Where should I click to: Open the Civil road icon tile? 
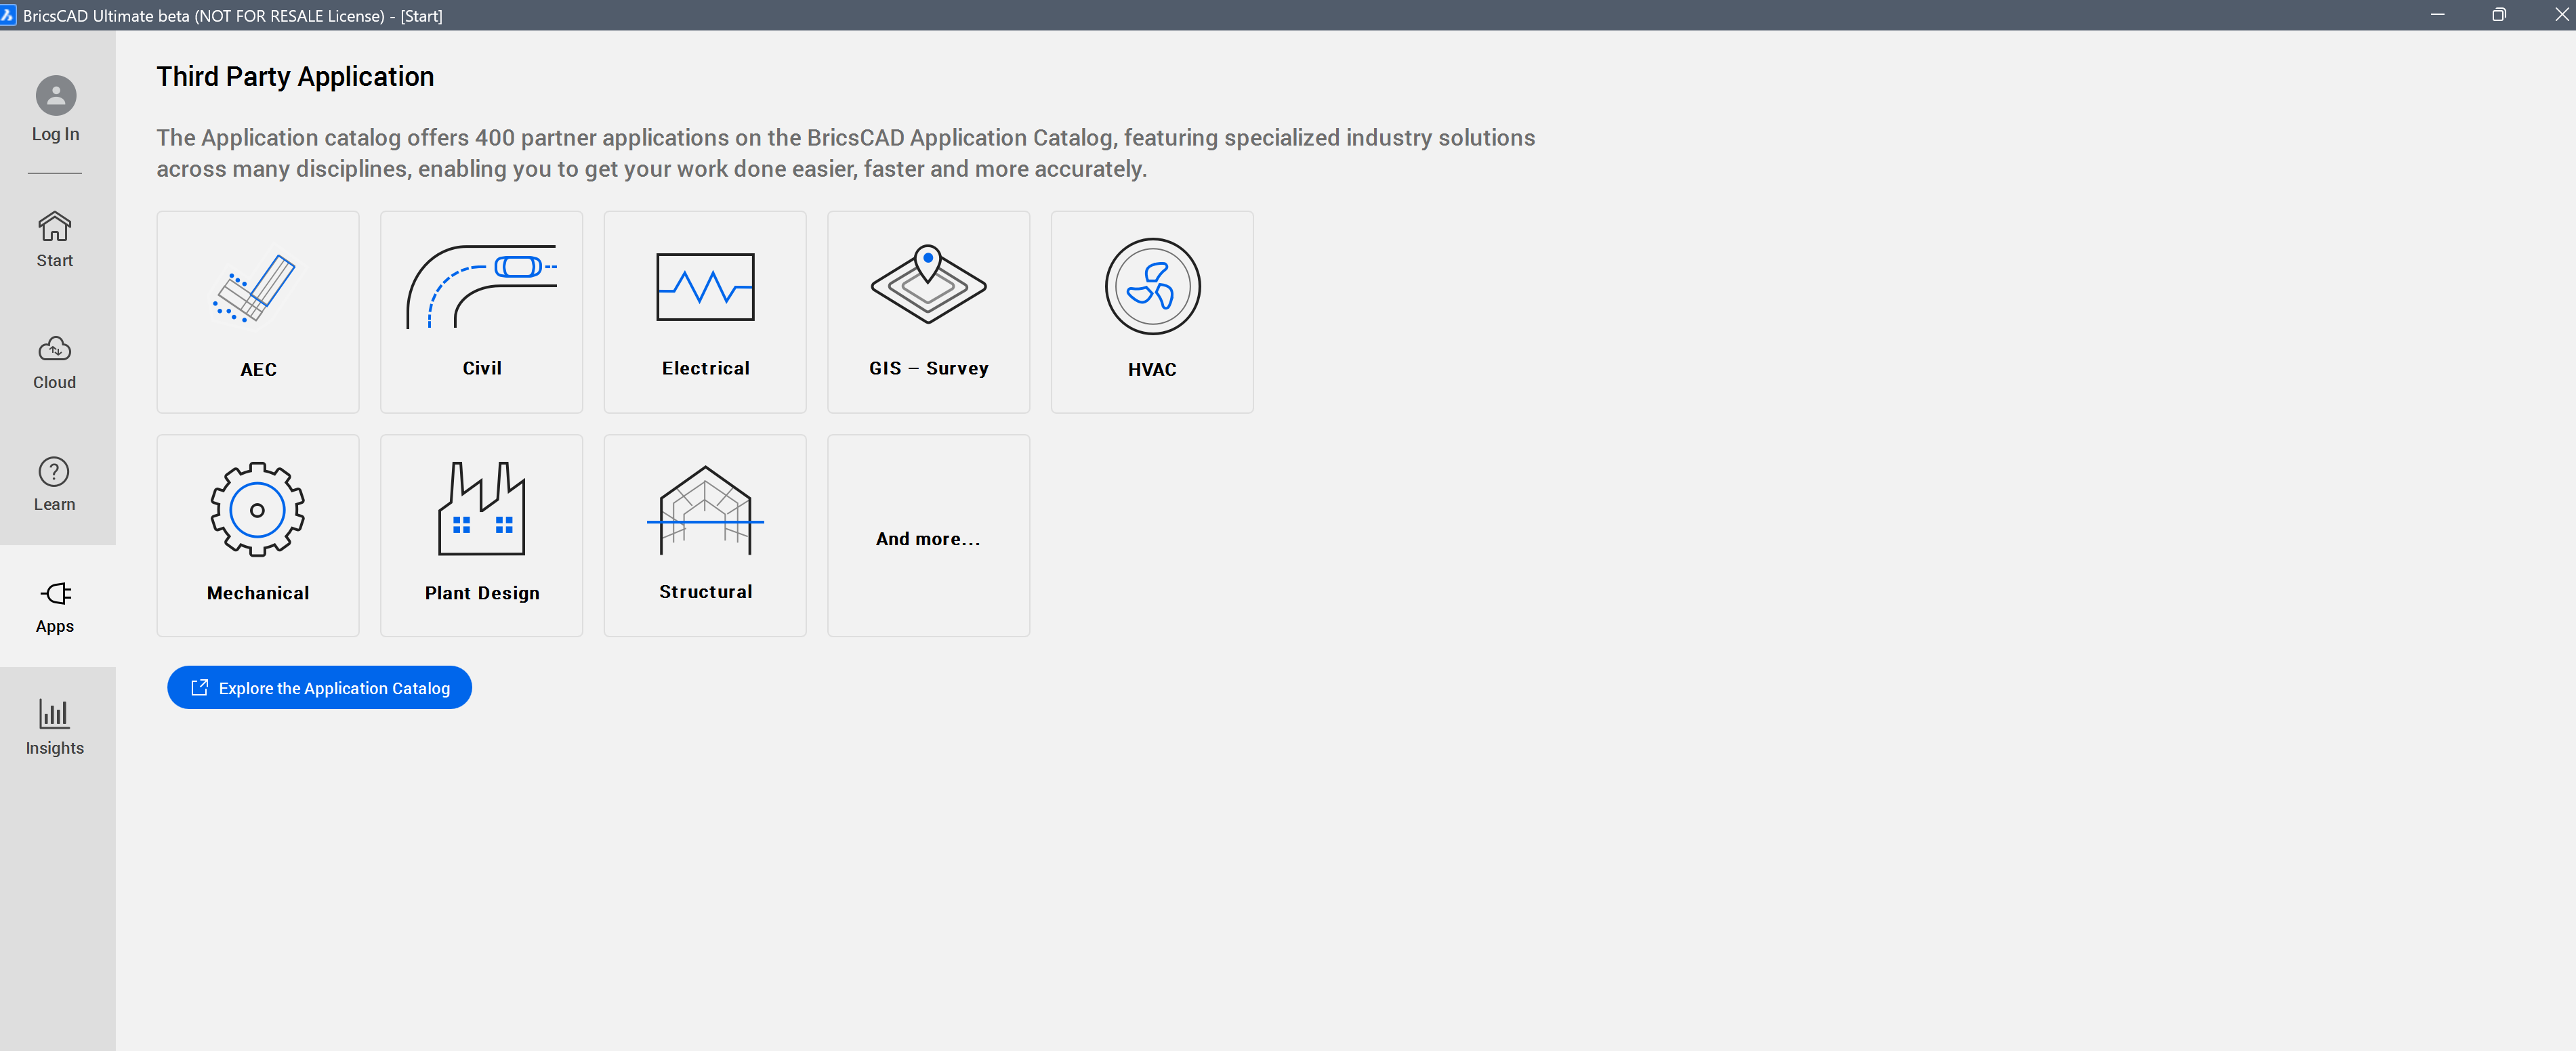tap(482, 288)
